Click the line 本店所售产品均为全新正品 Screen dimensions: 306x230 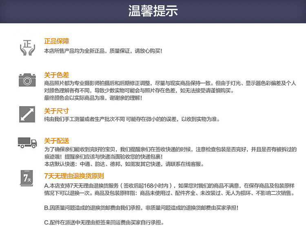coord(103,51)
